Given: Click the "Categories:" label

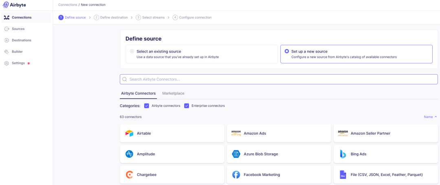Looking at the screenshot, I should (130, 106).
